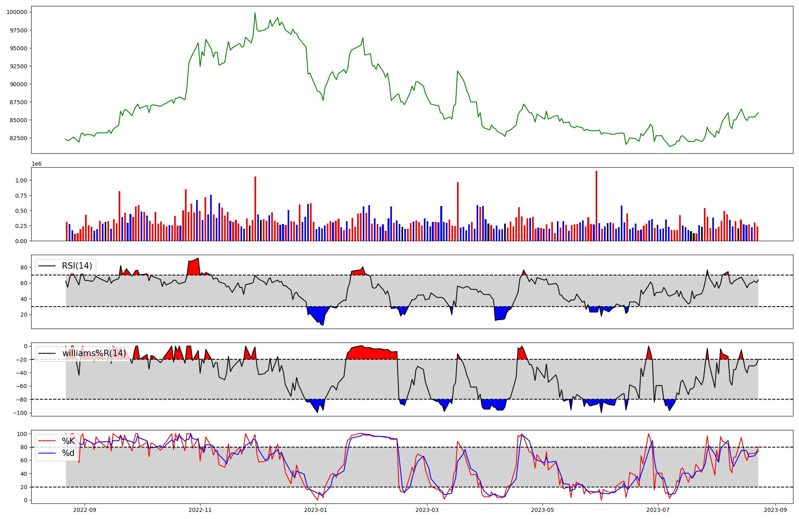Click the 2023-03 x-axis tick label
Image resolution: width=799 pixels, height=519 pixels.
[x=427, y=510]
